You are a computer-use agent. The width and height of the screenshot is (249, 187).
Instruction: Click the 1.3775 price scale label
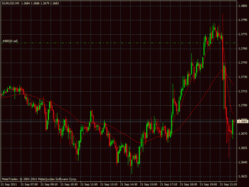(x=243, y=34)
